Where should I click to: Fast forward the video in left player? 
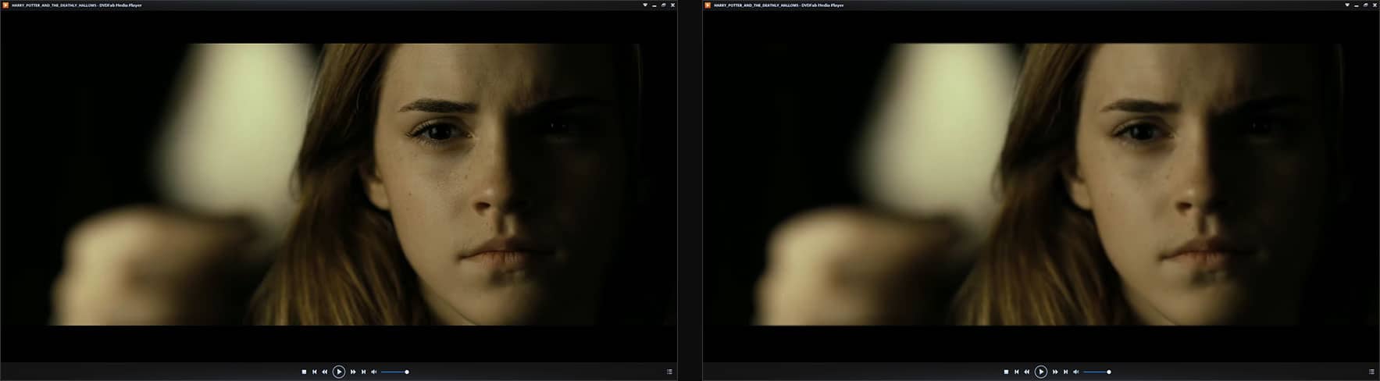[353, 372]
